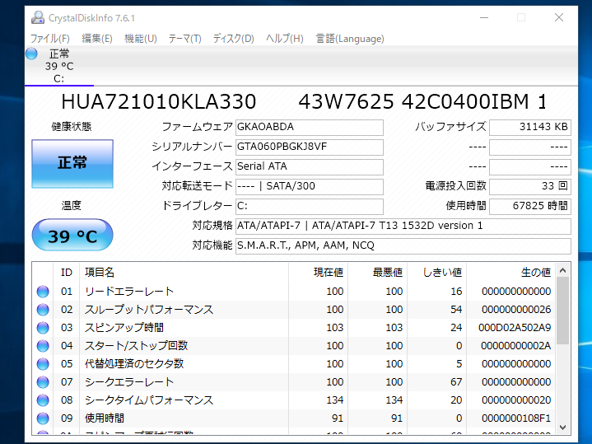Image resolution: width=592 pixels, height=444 pixels.
Task: Click the 最悪値 column header
Action: click(x=378, y=273)
